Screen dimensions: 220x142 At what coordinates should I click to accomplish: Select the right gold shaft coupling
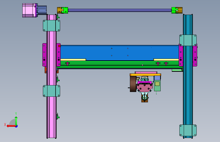coord(180,10)
